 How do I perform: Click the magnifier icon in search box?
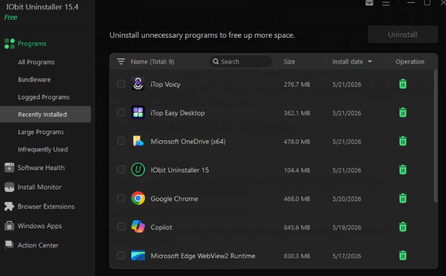216,61
